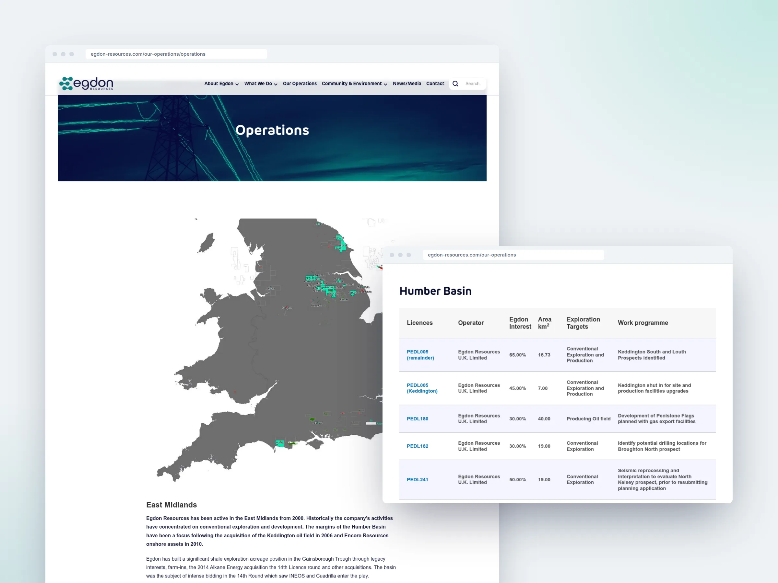Click the search magnifier icon

(x=455, y=84)
